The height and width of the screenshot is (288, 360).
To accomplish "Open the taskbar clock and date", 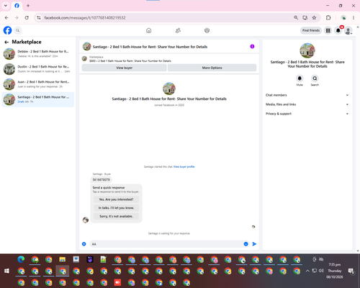I will tap(335, 271).
